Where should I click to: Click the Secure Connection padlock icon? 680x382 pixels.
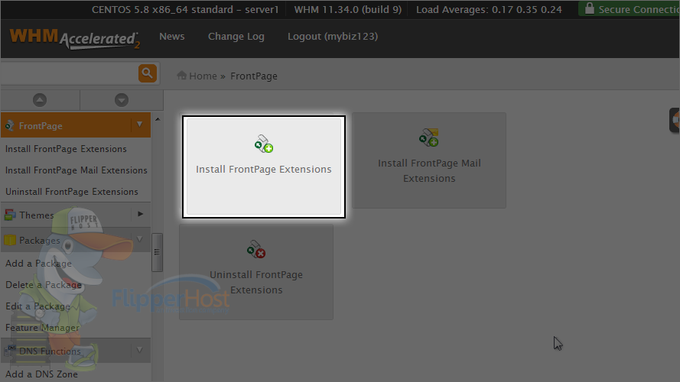click(x=590, y=8)
